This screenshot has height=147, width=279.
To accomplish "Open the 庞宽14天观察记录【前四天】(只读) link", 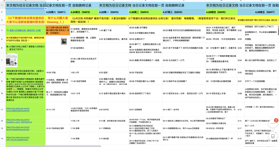I will click(25, 30).
